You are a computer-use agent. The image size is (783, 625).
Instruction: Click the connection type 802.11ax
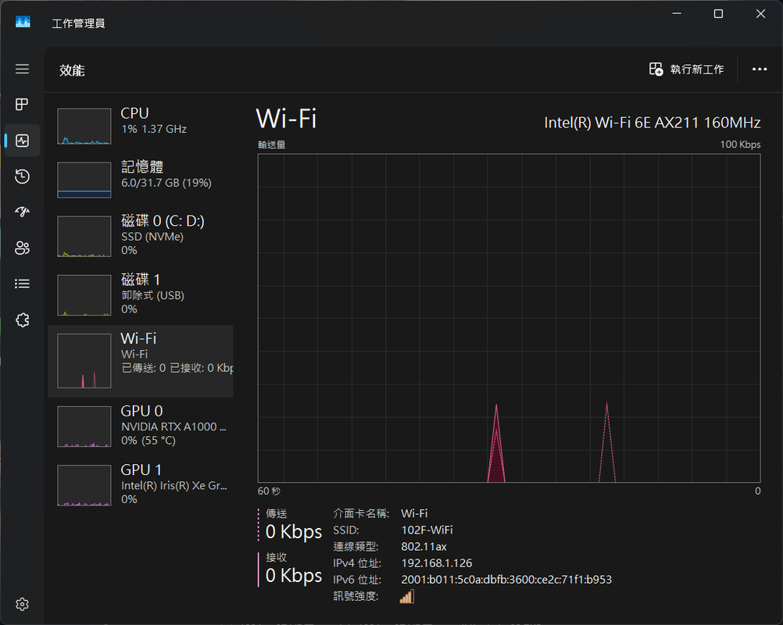424,547
